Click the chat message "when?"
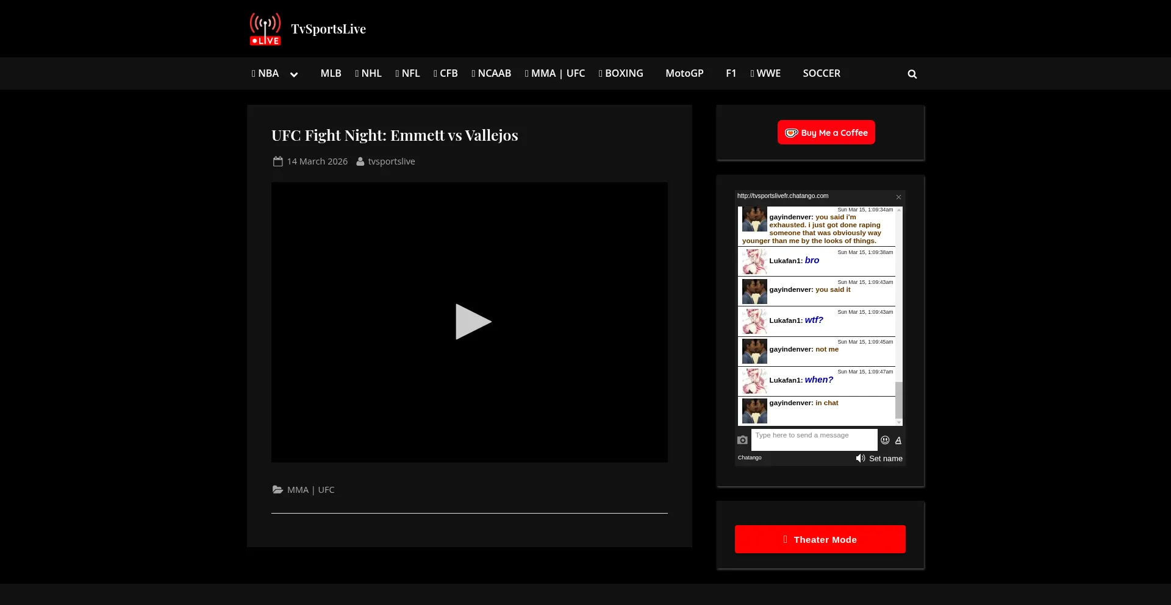Screen dimensions: 1171x605 tap(819, 380)
